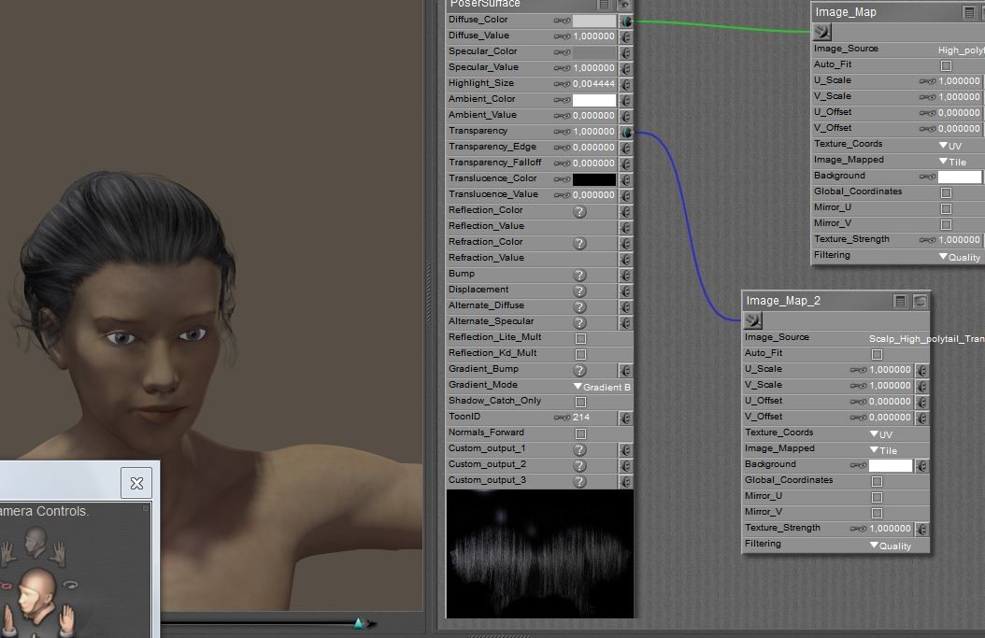Open the Image_Map Filtering Quality dropdown
The width and height of the screenshot is (985, 638).
[x=960, y=256]
